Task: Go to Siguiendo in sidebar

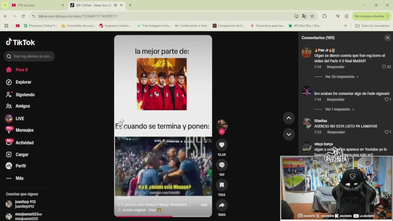Action: point(21,95)
